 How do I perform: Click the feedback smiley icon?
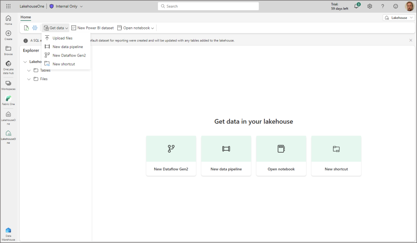396,6
